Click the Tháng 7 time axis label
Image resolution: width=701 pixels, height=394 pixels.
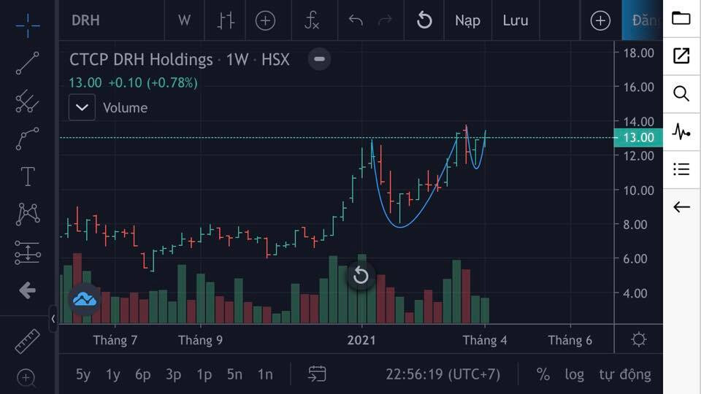click(x=115, y=341)
